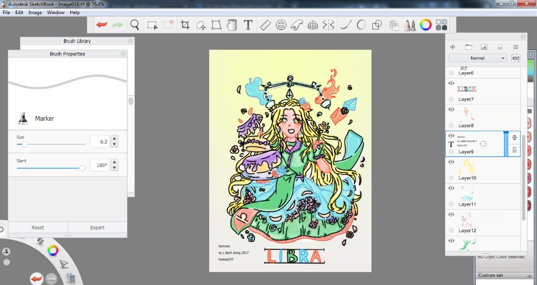Open the Brush Palette pencils icon

pos(410,25)
